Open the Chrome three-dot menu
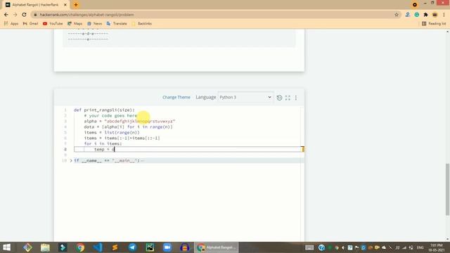 tap(444, 15)
